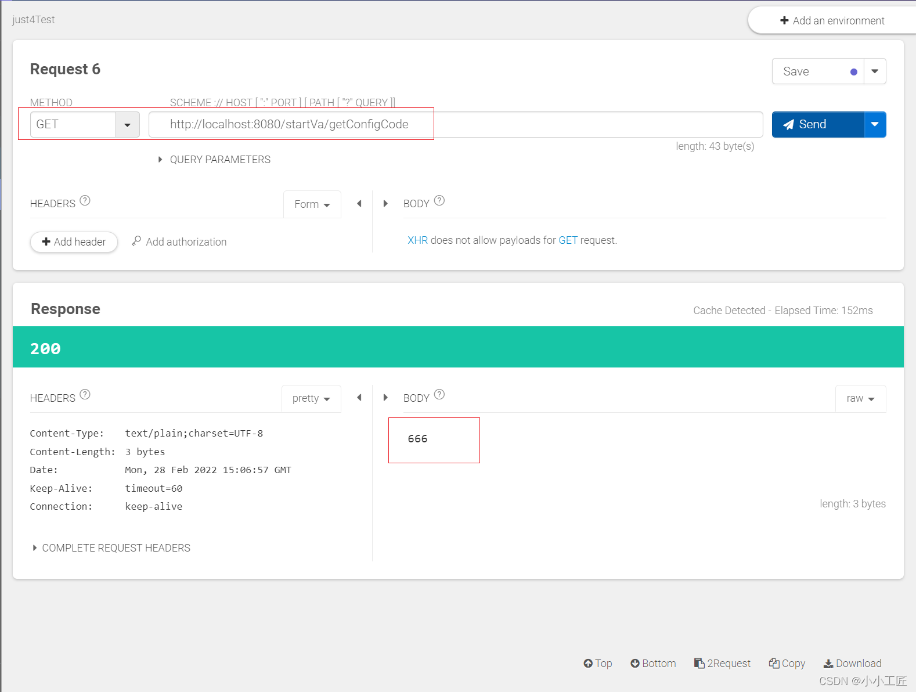This screenshot has height=692, width=916.
Task: Copy the response to clipboard
Action: 787,664
